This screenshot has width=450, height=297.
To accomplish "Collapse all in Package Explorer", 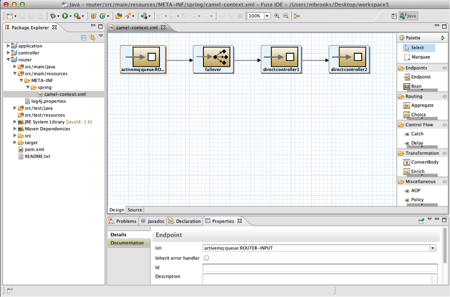I will [x=83, y=38].
